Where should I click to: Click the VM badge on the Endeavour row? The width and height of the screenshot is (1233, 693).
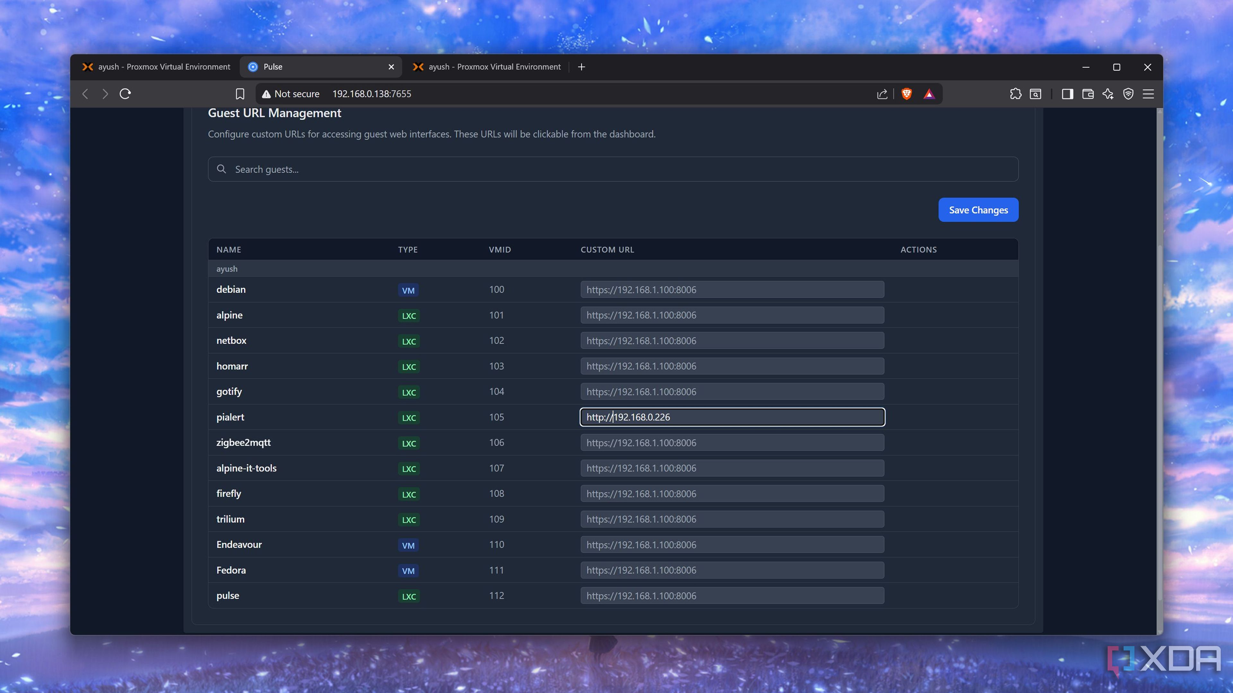[x=408, y=545]
